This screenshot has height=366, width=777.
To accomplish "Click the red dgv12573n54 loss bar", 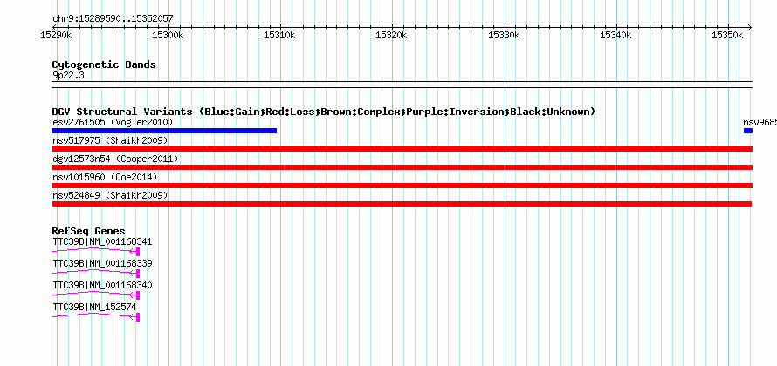I will [x=402, y=167].
